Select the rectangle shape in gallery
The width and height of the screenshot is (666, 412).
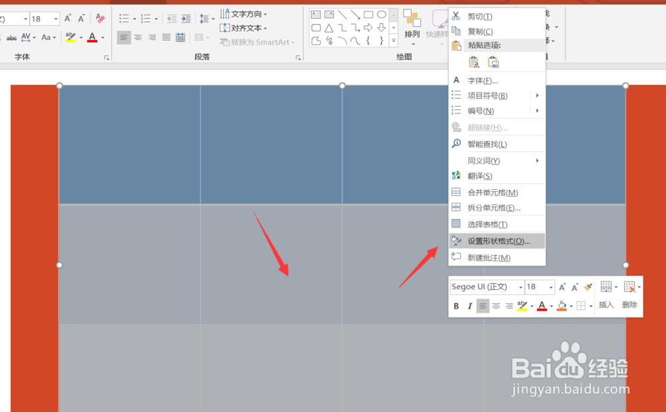click(x=369, y=15)
